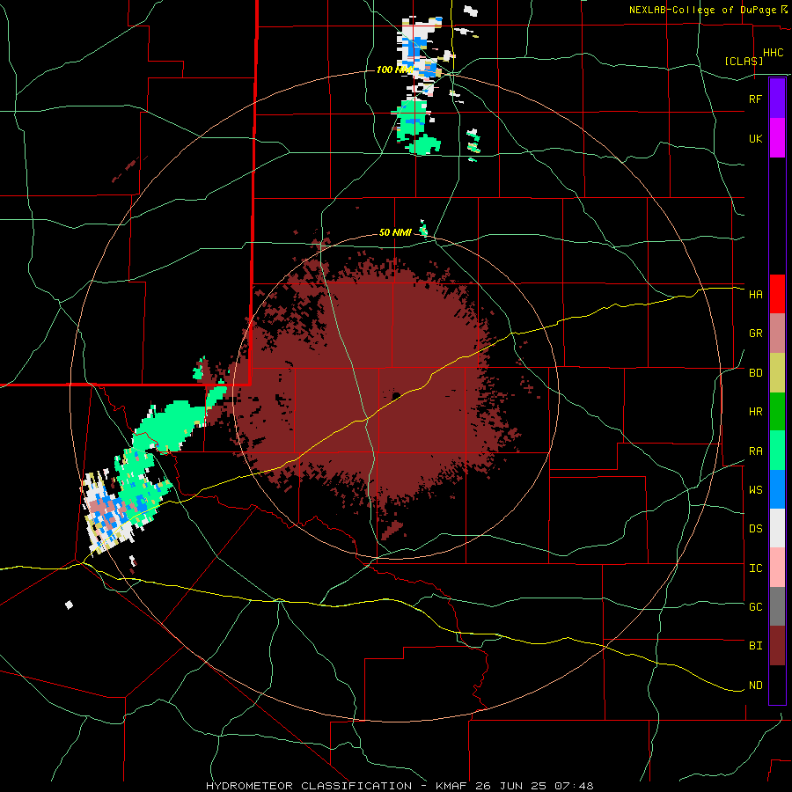Click the brown BI legend swatch
Viewport: 792px width, 792px height.
click(777, 646)
